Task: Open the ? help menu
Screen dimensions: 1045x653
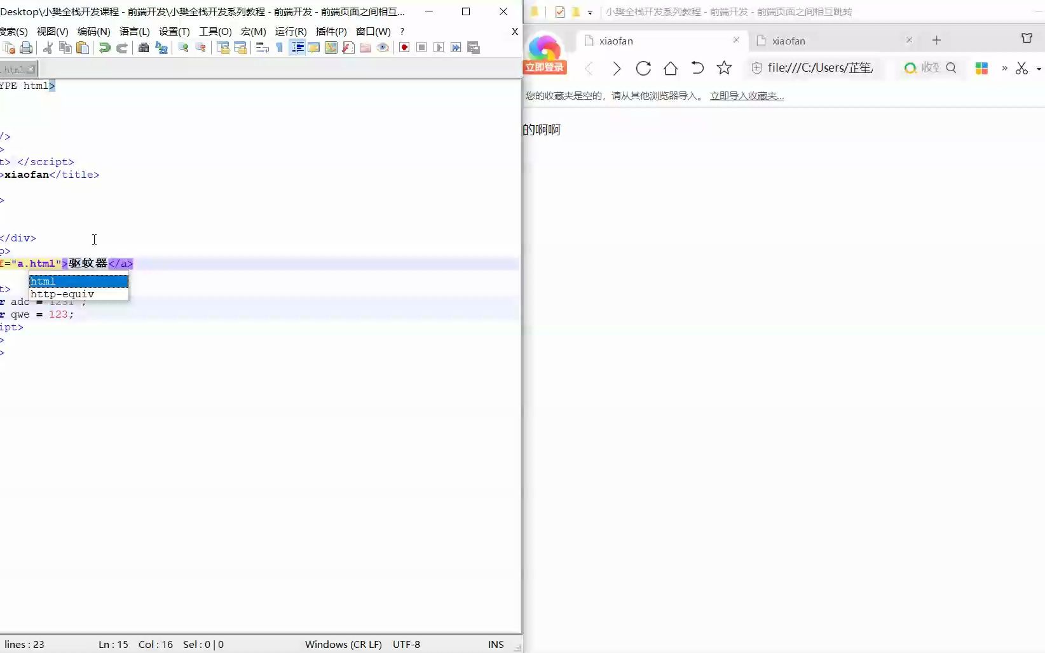Action: click(x=402, y=31)
